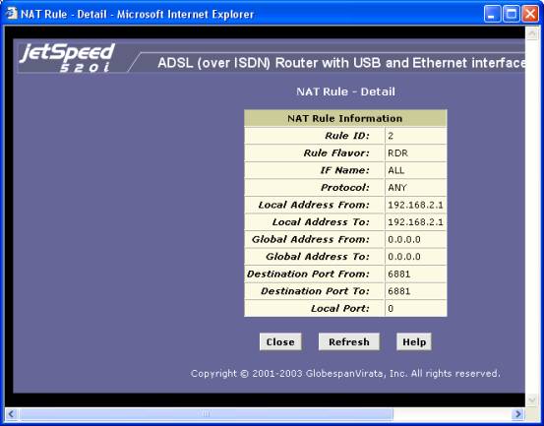
Task: Click the Internet Explorer page icon in title bar
Action: pos(12,14)
